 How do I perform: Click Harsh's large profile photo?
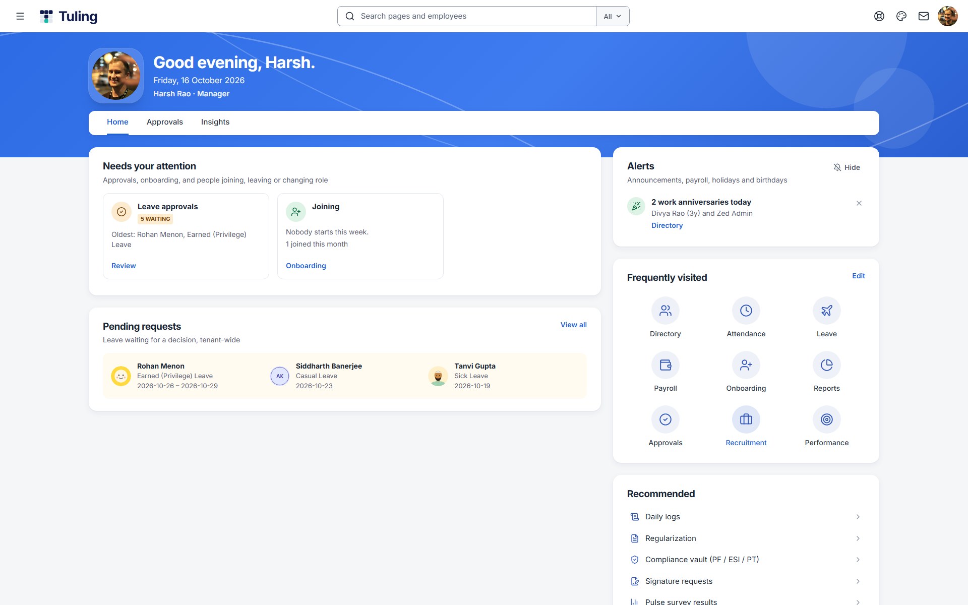pos(116,76)
